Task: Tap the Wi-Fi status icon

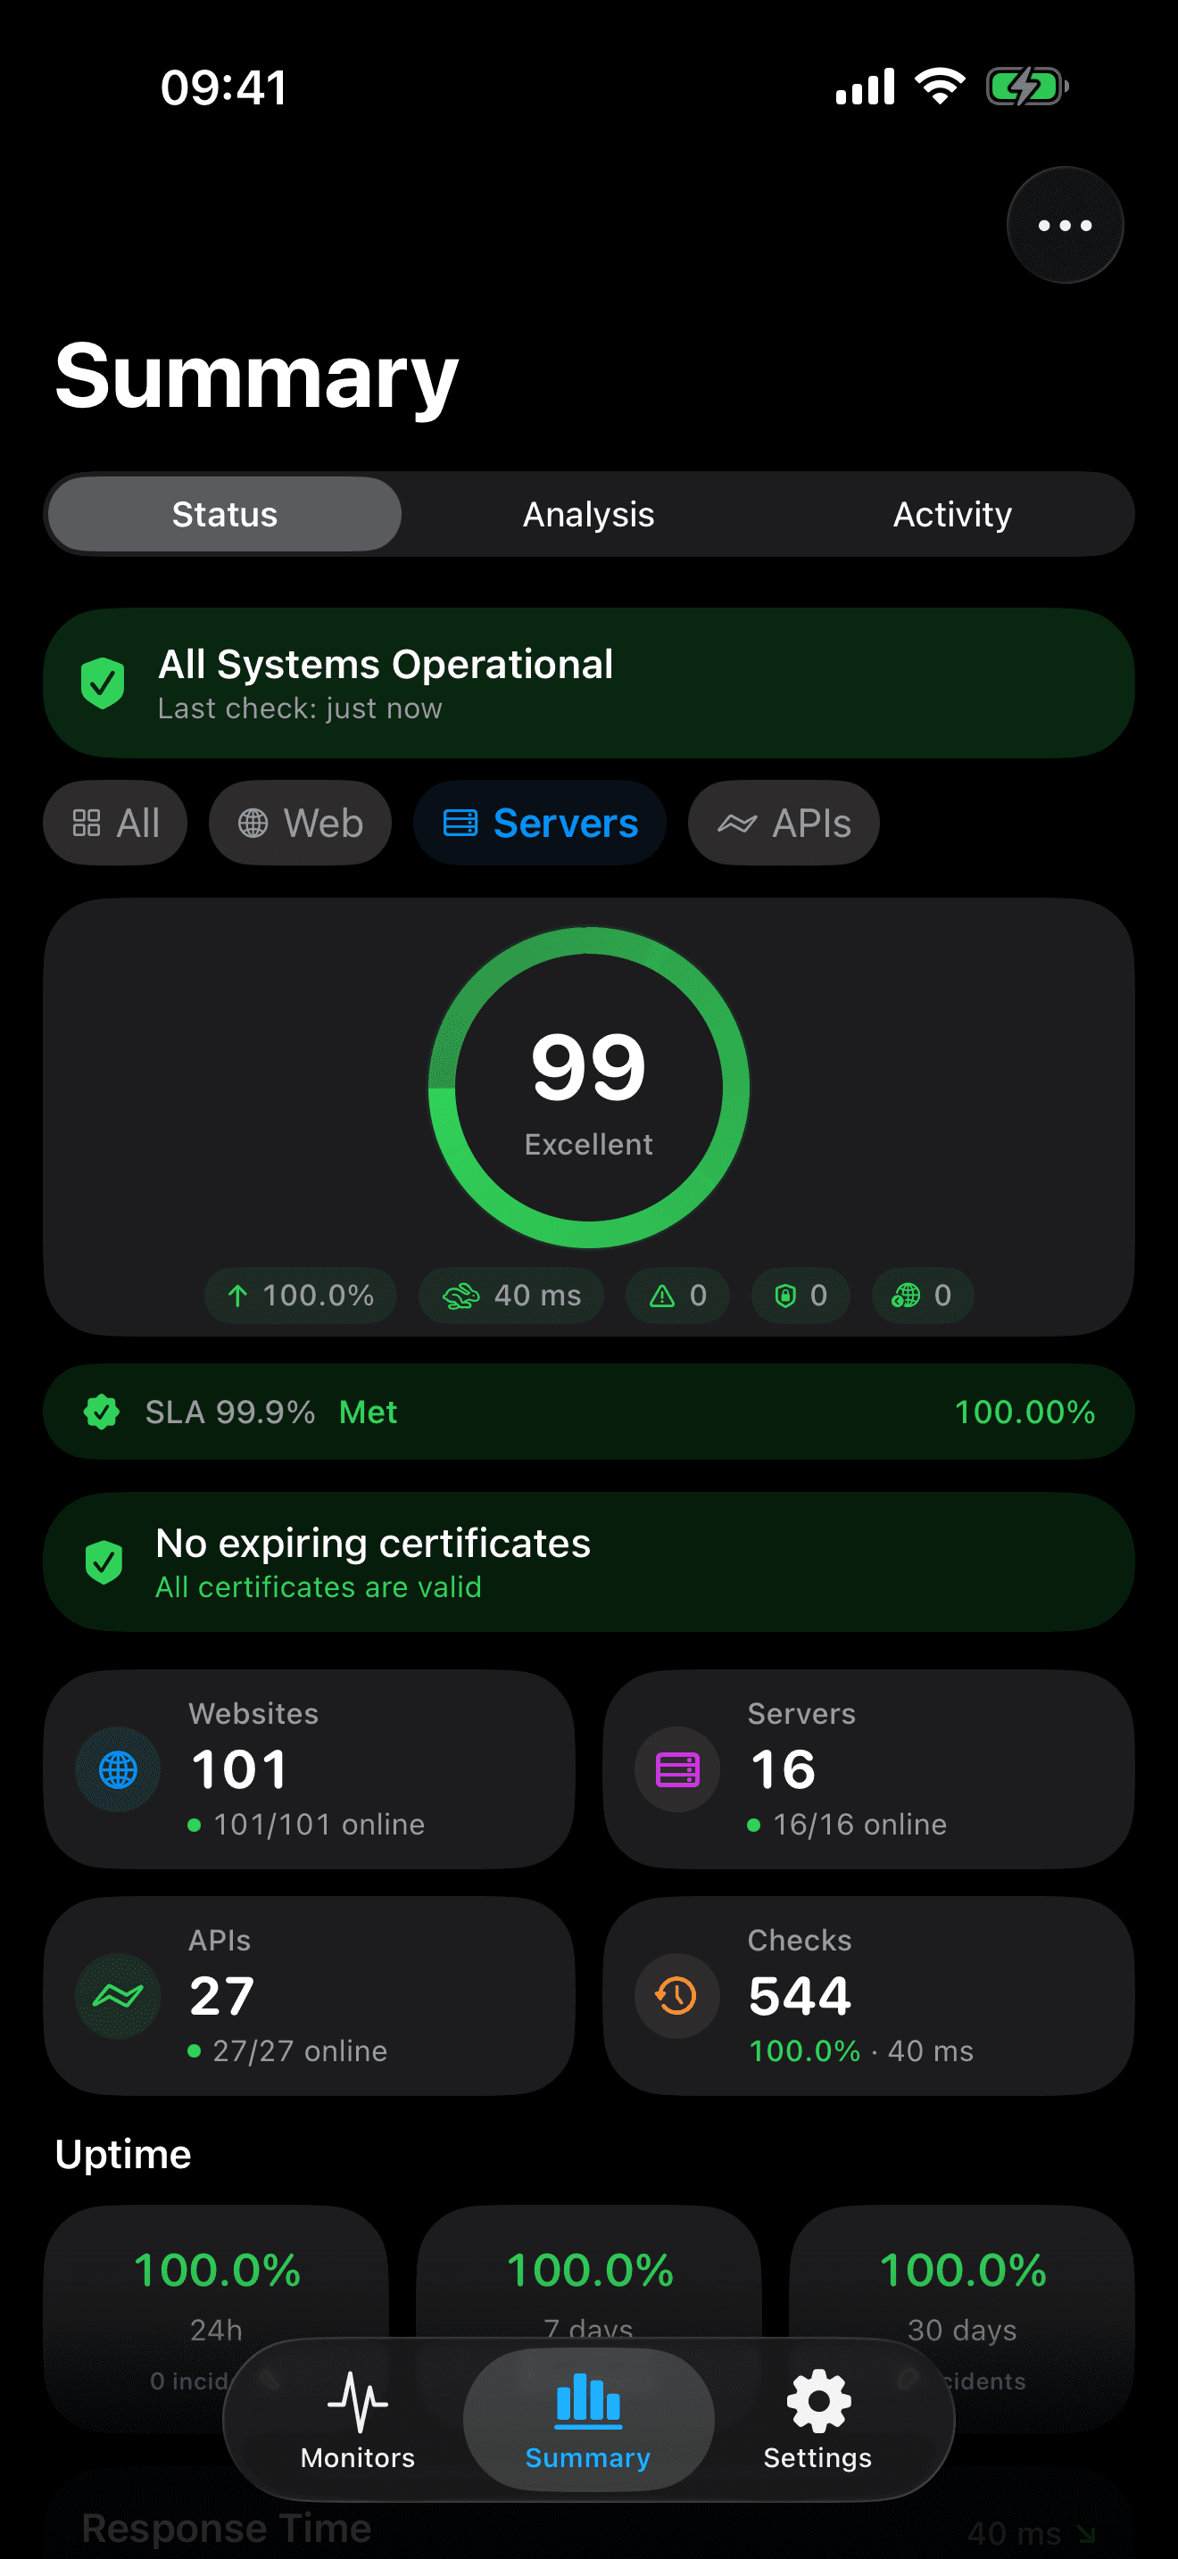Action: click(940, 87)
